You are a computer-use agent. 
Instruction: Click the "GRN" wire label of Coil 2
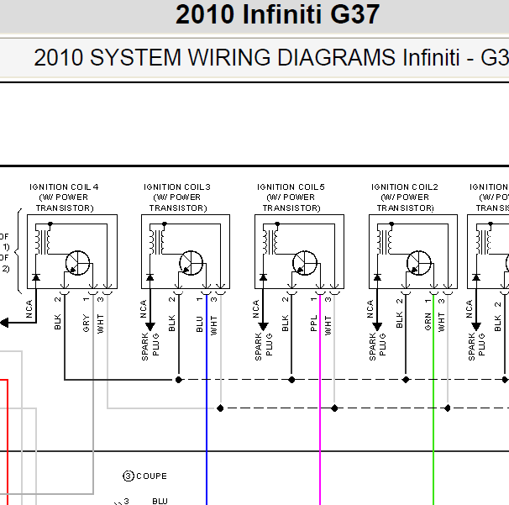428,322
